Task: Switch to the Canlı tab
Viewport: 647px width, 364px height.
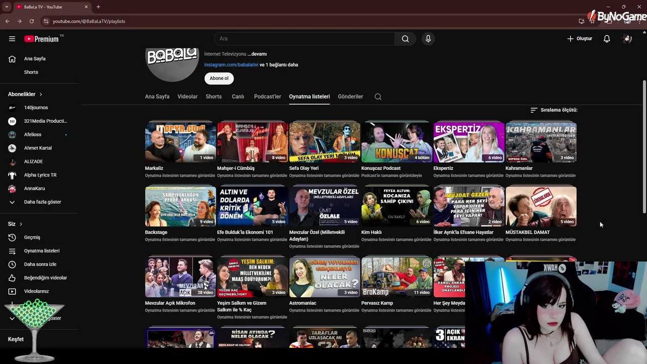Action: (x=238, y=97)
